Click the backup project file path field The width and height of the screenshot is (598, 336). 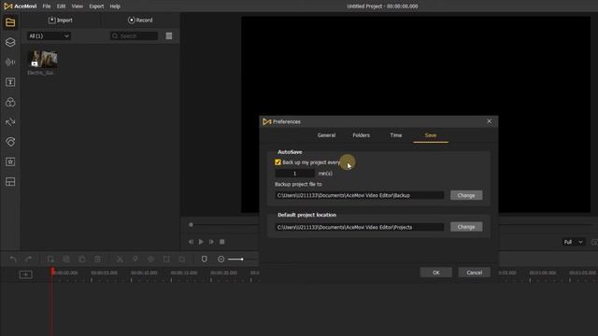[x=359, y=195]
